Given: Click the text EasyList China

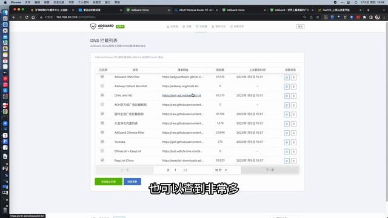Looking at the screenshot, I should (124, 160).
